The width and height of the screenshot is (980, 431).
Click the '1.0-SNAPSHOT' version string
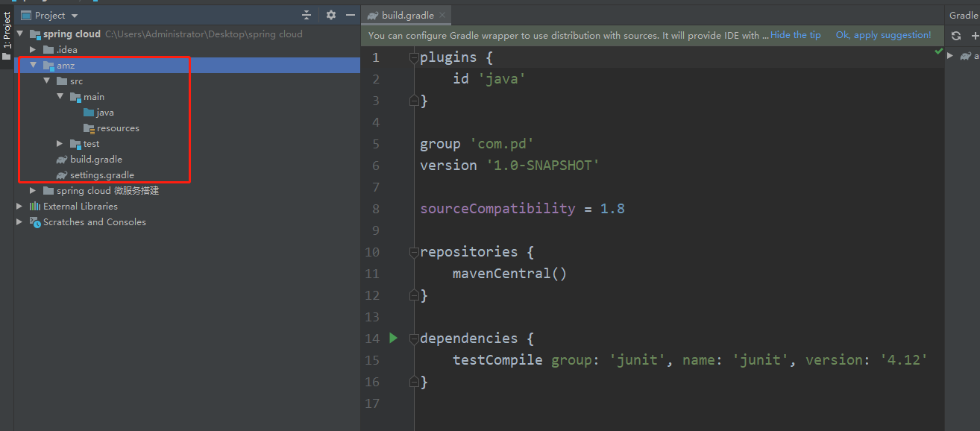click(542, 166)
